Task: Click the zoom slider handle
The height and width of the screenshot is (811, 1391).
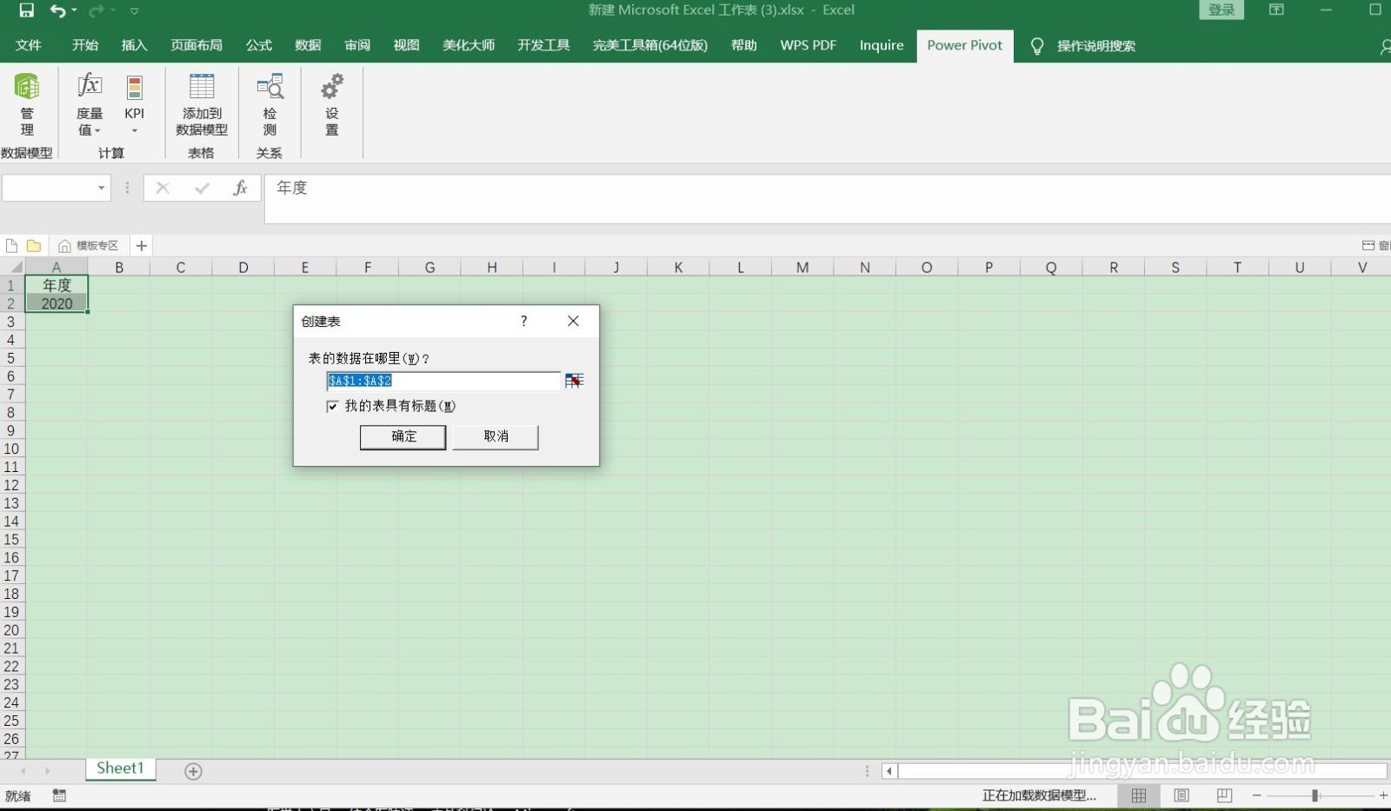Action: (1315, 795)
